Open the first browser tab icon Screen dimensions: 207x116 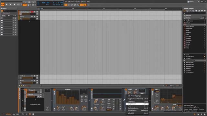[x=185, y=11]
